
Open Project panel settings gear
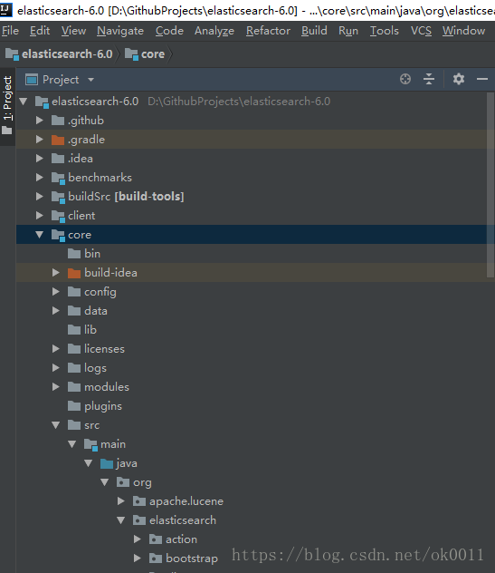[x=459, y=79]
